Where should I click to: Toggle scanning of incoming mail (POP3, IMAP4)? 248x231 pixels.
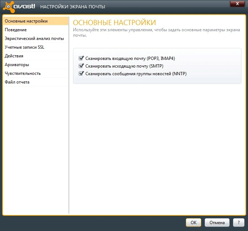(81, 58)
